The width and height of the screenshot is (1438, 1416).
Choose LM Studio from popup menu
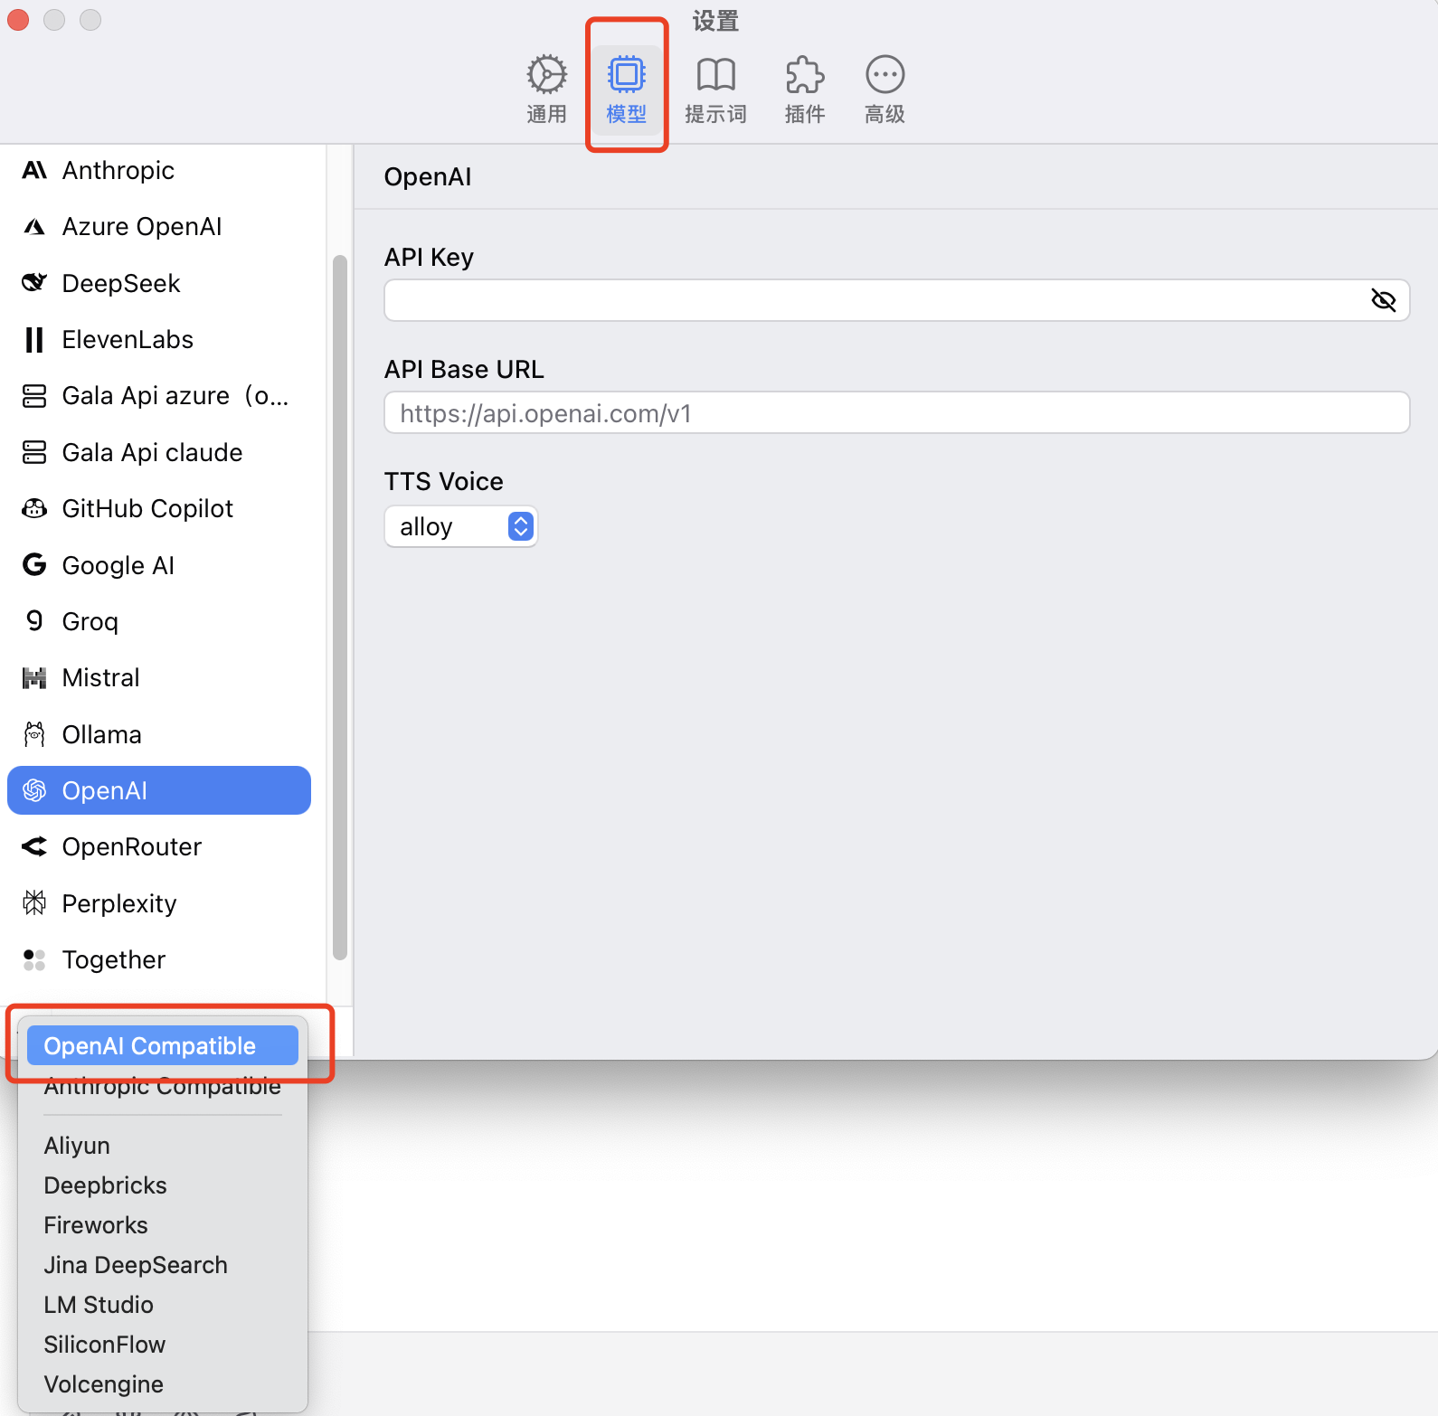[x=163, y=1305]
